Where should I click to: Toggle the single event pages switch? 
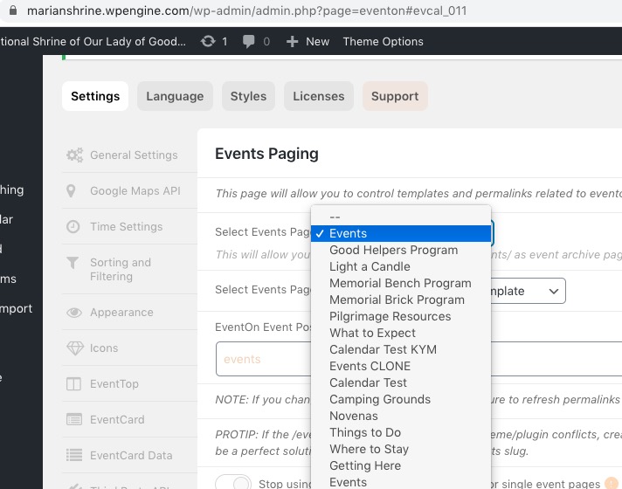233,483
